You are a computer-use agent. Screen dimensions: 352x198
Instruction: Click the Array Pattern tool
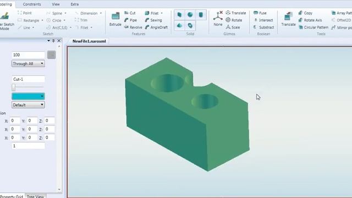[x=342, y=13]
